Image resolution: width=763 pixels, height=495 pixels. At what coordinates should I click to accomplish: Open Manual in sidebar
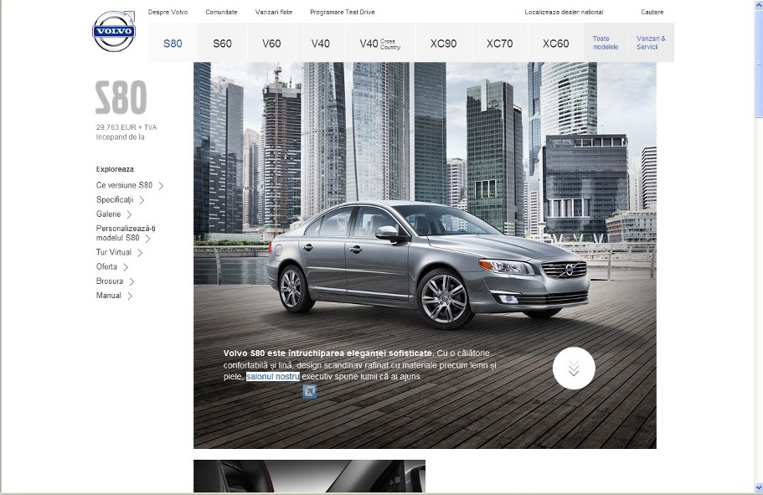[109, 296]
